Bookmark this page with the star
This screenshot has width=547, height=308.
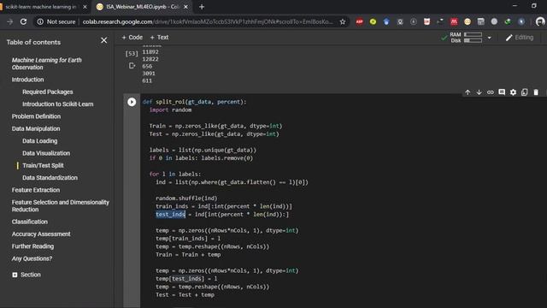pyautogui.click(x=343, y=21)
